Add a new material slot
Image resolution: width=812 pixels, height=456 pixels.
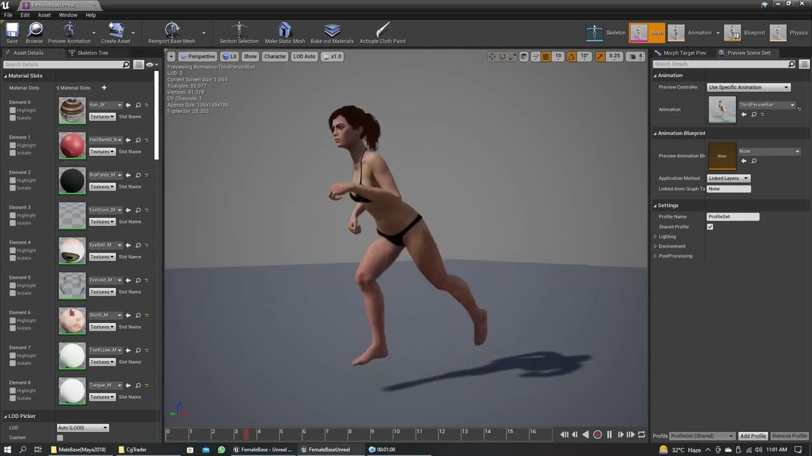tap(104, 88)
